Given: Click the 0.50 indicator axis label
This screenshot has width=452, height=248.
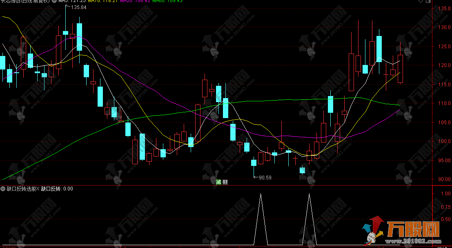Looking at the screenshot, I should tap(444, 219).
